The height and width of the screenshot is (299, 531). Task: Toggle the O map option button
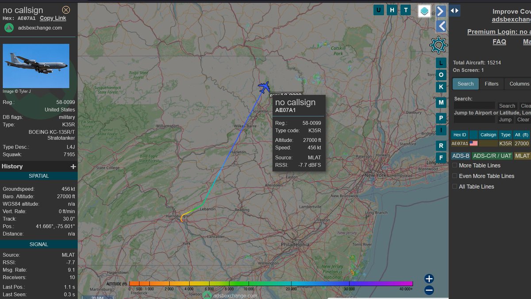[441, 75]
